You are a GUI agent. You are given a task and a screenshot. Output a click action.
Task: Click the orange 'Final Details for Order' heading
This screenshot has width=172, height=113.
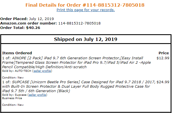click(85, 5)
